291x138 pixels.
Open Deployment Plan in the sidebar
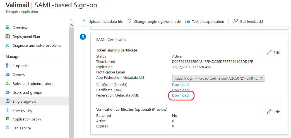[x=26, y=36]
